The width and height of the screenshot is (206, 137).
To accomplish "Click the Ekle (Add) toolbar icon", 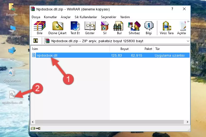I will 40,28.
